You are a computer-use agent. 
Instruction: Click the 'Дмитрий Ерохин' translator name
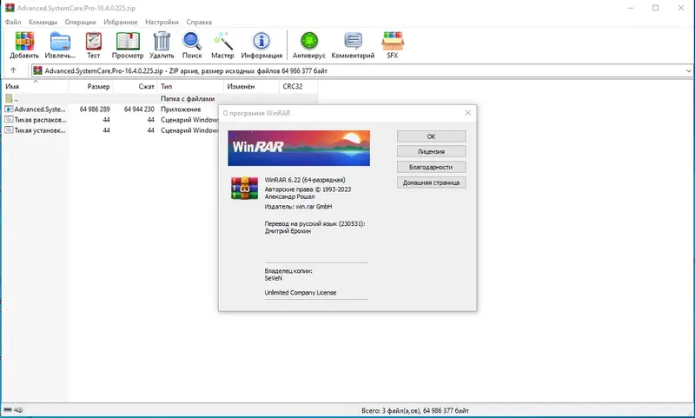click(x=288, y=231)
